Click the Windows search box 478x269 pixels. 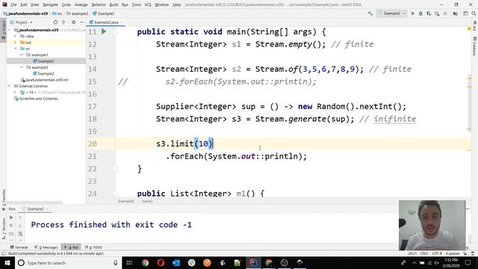tap(68, 262)
